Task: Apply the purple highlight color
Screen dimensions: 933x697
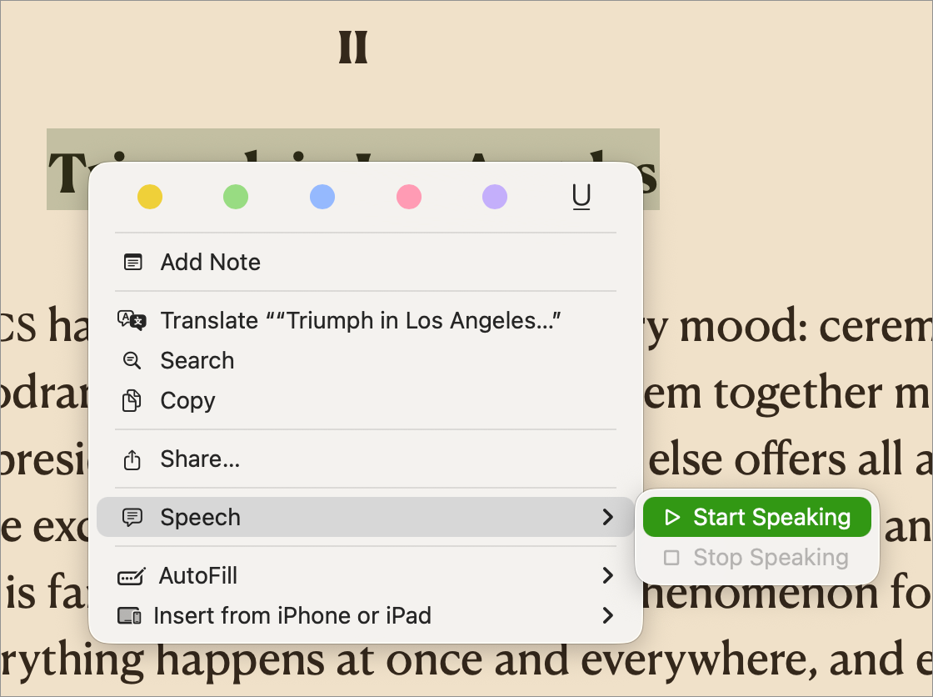Action: [495, 198]
